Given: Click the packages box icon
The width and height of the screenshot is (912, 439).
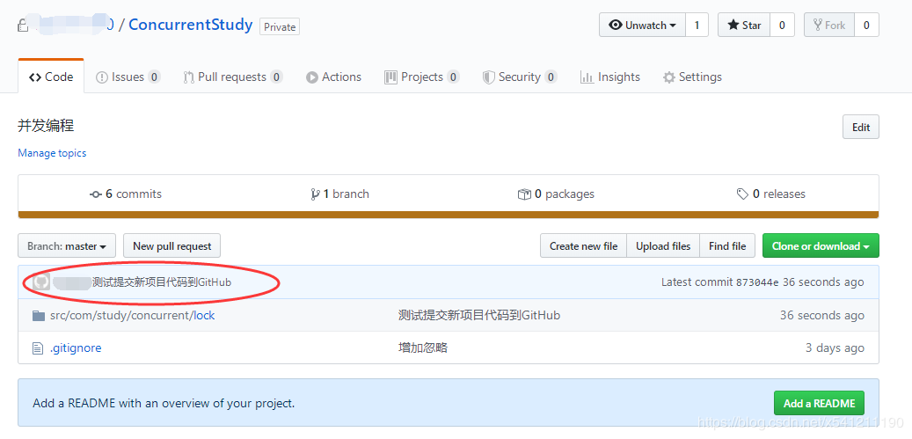Looking at the screenshot, I should pos(524,194).
